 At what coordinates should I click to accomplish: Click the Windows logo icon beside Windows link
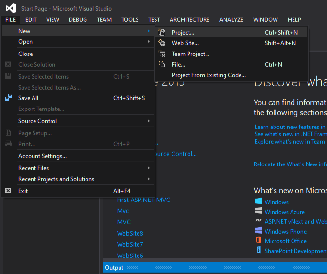258,201
